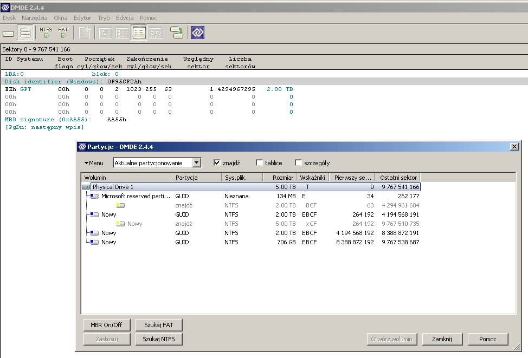Open the Edytor menu
This screenshot has height=358, width=528.
pos(82,18)
